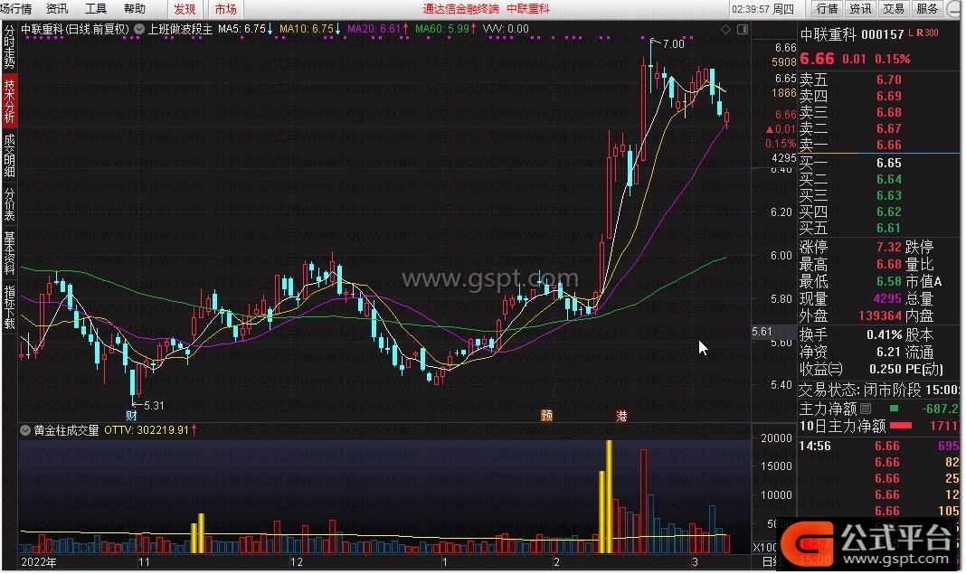
Task: Click the diamond icon above chart
Action: tap(725, 29)
